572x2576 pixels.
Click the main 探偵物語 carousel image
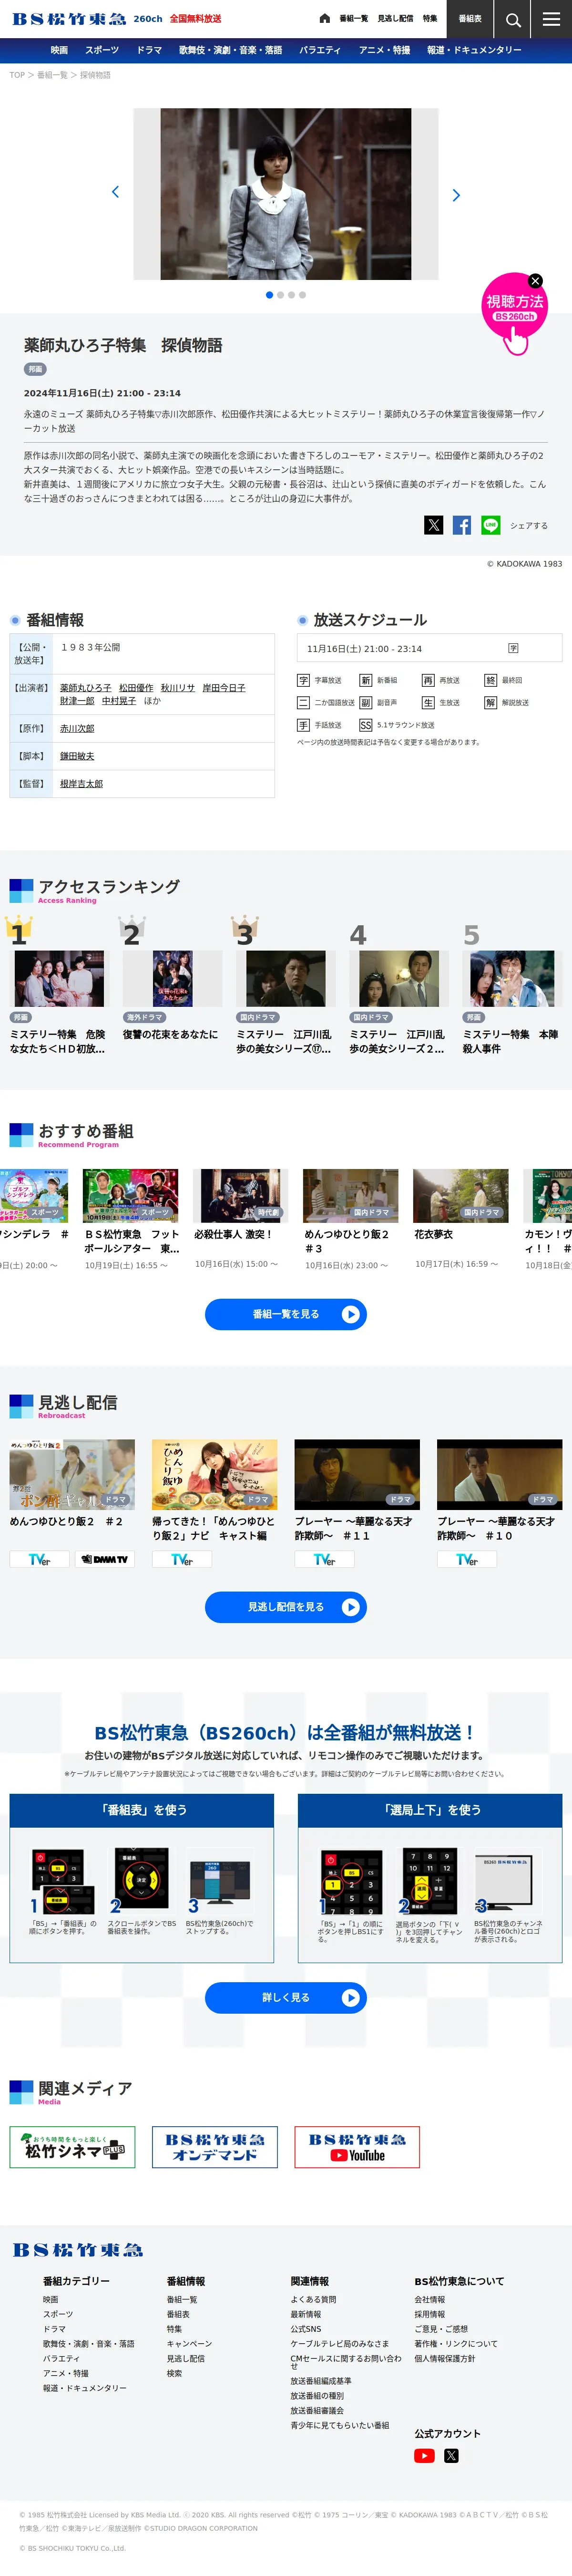coord(286,194)
